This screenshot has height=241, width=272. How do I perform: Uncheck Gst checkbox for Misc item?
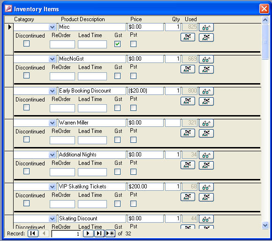[117, 44]
